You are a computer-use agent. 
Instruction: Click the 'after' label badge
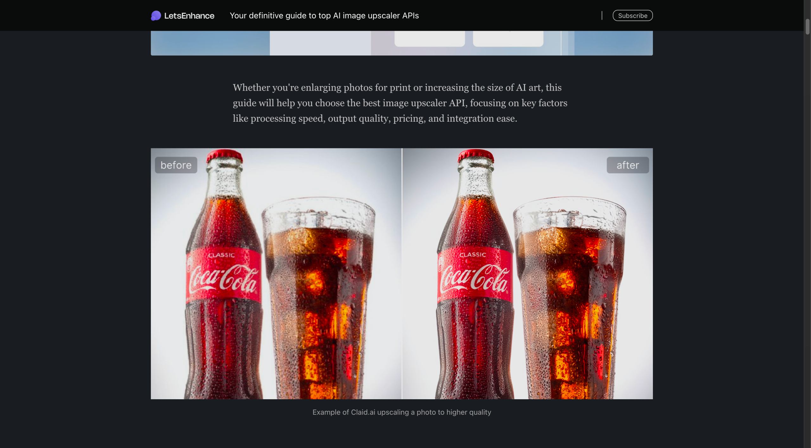point(627,165)
